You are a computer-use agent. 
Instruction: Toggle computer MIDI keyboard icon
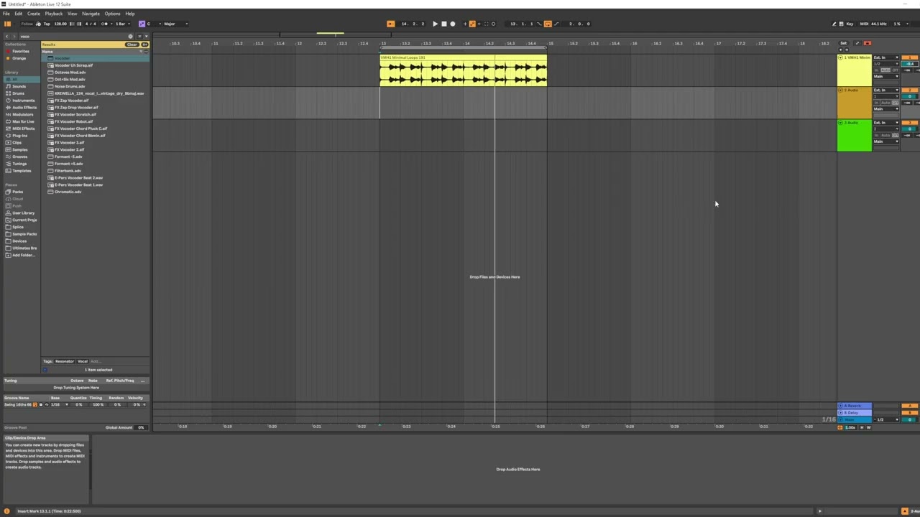[x=842, y=24]
